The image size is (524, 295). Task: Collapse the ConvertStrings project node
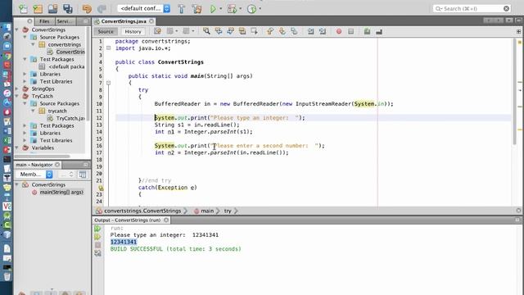(x=16, y=29)
